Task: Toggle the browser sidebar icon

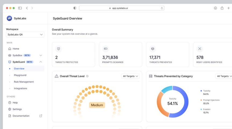Action: [x=20, y=8]
